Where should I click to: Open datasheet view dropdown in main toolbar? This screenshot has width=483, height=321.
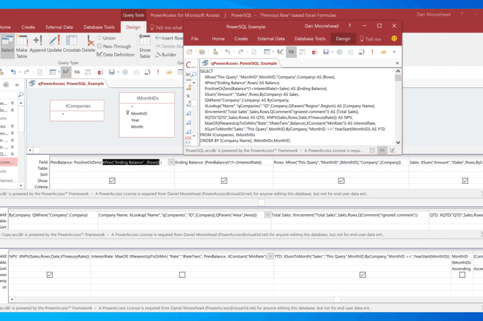pyautogui.click(x=59, y=72)
